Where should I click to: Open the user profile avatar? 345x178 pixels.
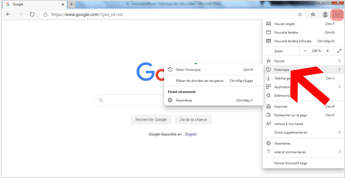[325, 14]
